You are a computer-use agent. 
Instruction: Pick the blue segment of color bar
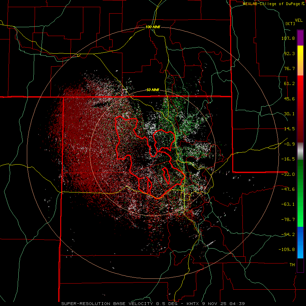click(300, 242)
